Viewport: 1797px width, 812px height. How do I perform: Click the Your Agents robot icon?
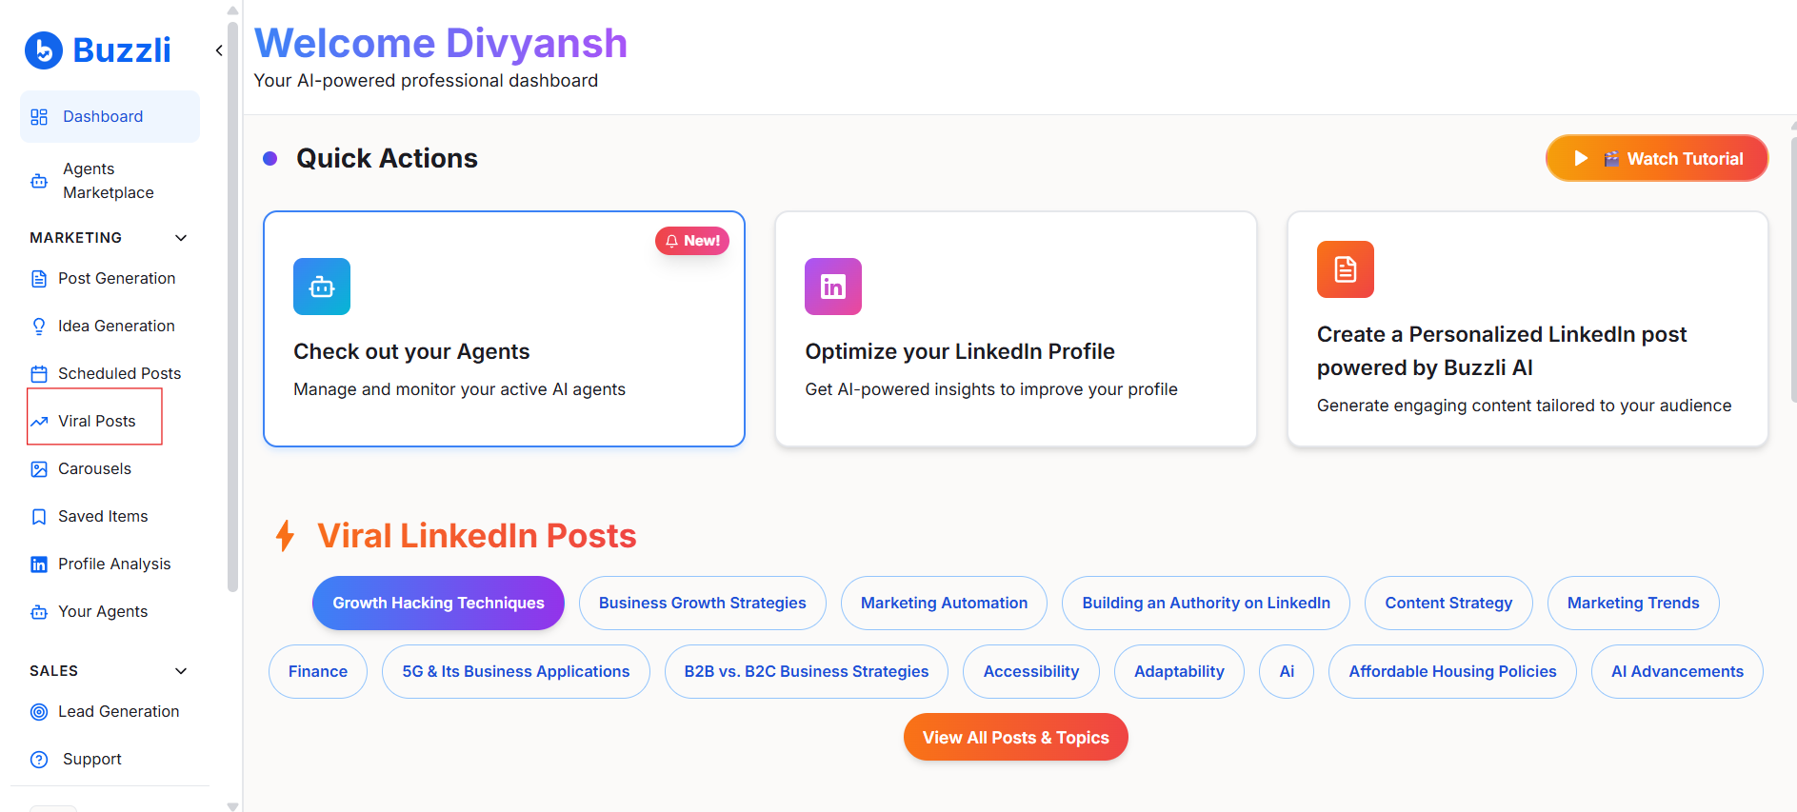click(39, 612)
